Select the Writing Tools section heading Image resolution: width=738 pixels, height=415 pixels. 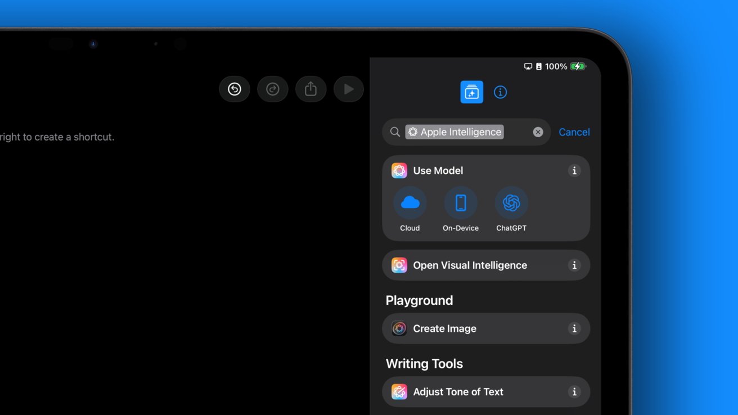pos(424,364)
